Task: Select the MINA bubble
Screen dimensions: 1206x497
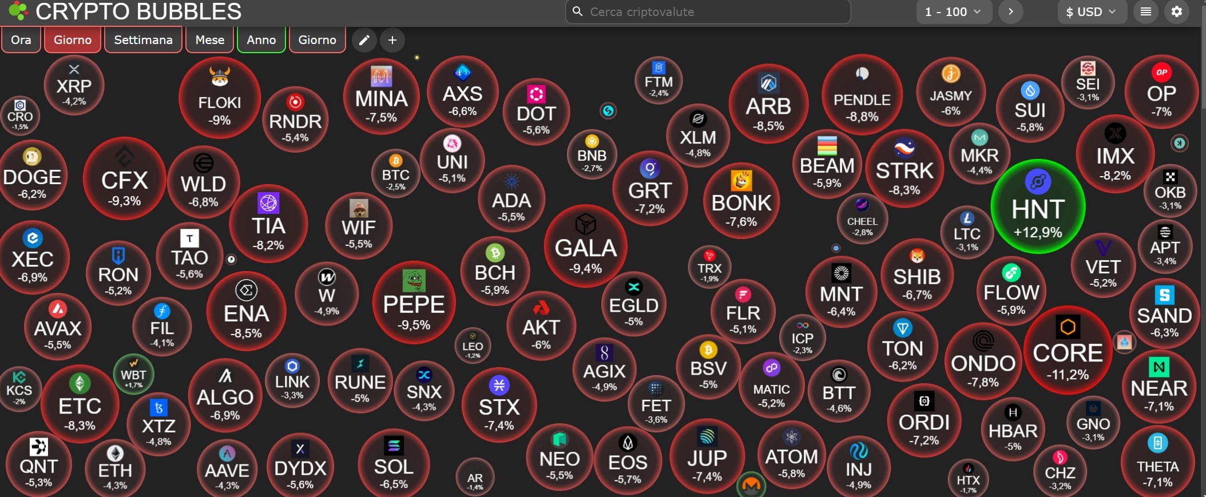Action: (x=382, y=96)
